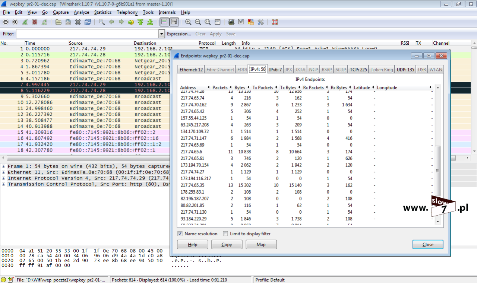This screenshot has height=283, width=477.
Task: Apply the display filter
Action: click(216, 34)
